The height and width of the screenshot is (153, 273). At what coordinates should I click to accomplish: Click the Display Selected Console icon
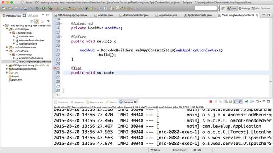[x=251, y=102]
